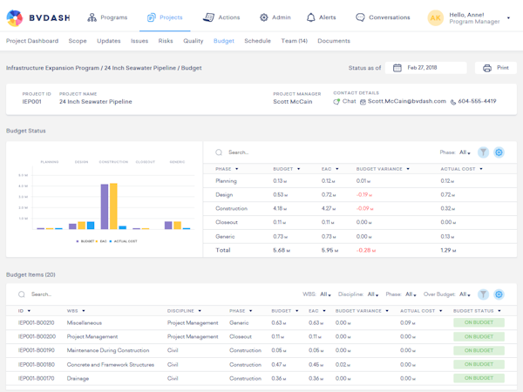Open the Over Budget filter dropdown

point(464,294)
